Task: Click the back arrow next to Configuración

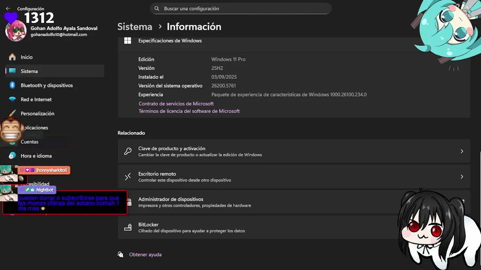Action: click(x=8, y=9)
